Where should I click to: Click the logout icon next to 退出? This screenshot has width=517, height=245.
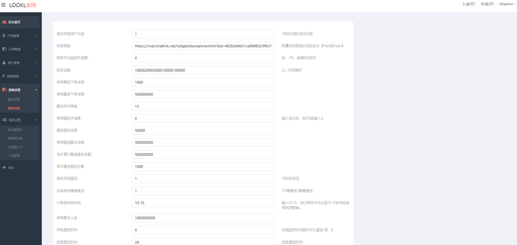[4, 168]
